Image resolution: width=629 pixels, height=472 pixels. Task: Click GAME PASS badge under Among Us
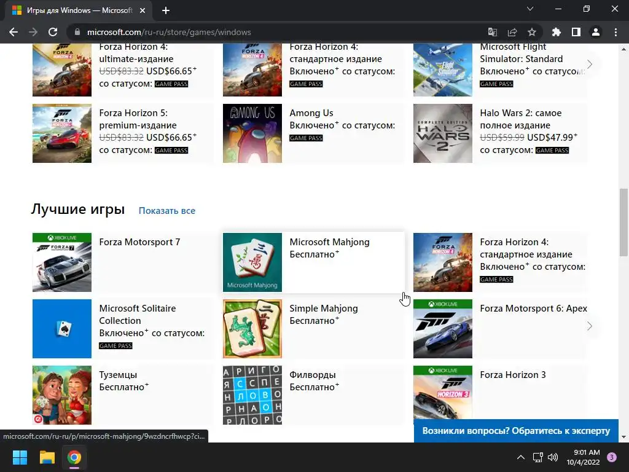tap(306, 138)
